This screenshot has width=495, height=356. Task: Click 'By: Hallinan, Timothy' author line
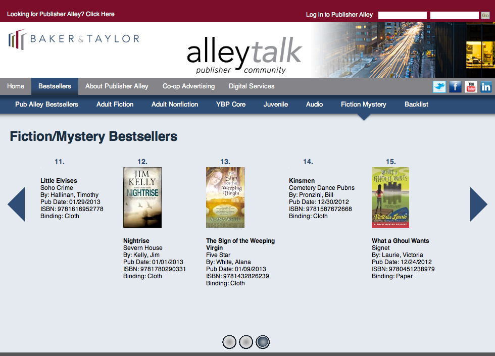pos(70,195)
